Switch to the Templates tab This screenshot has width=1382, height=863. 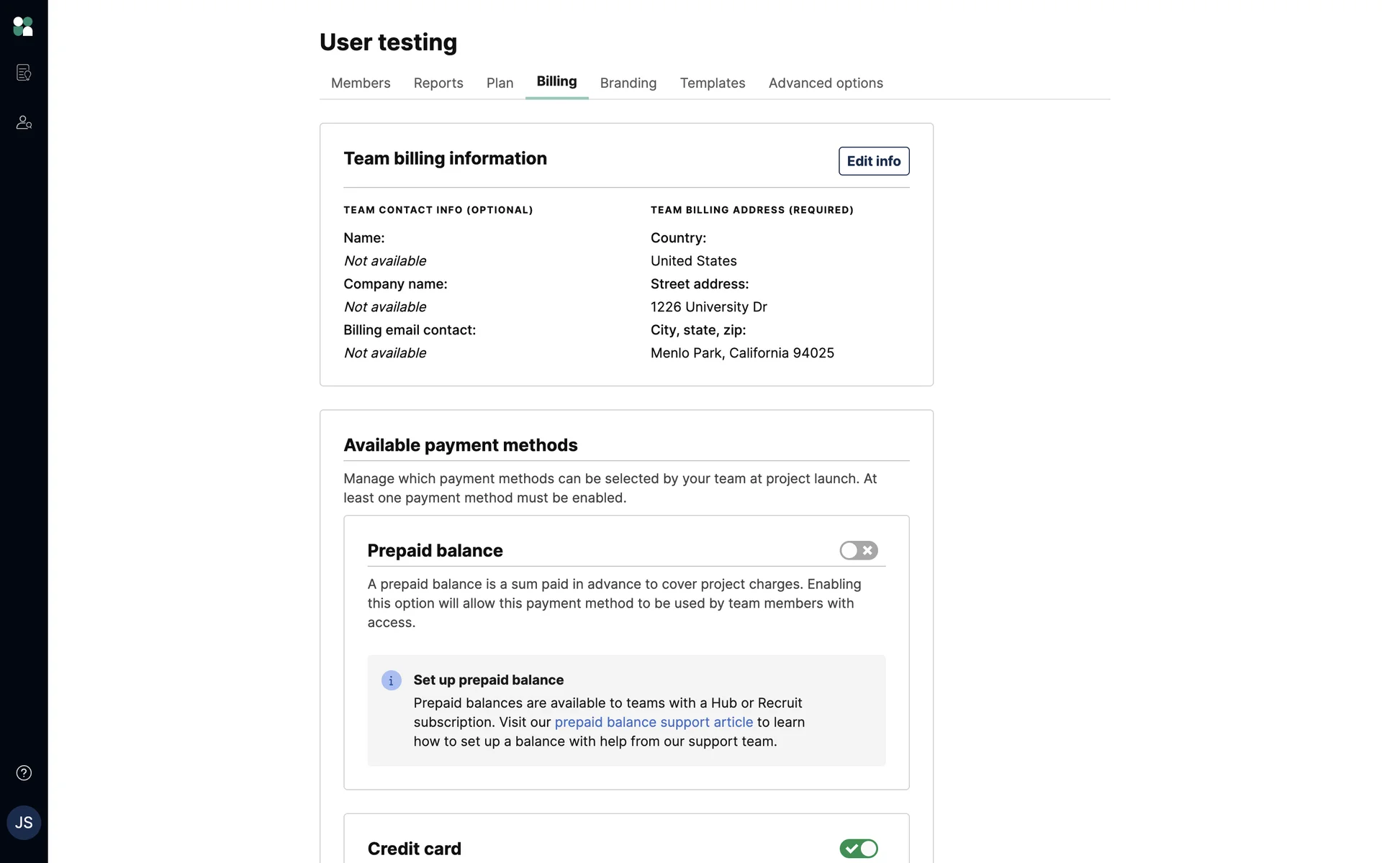tap(712, 83)
